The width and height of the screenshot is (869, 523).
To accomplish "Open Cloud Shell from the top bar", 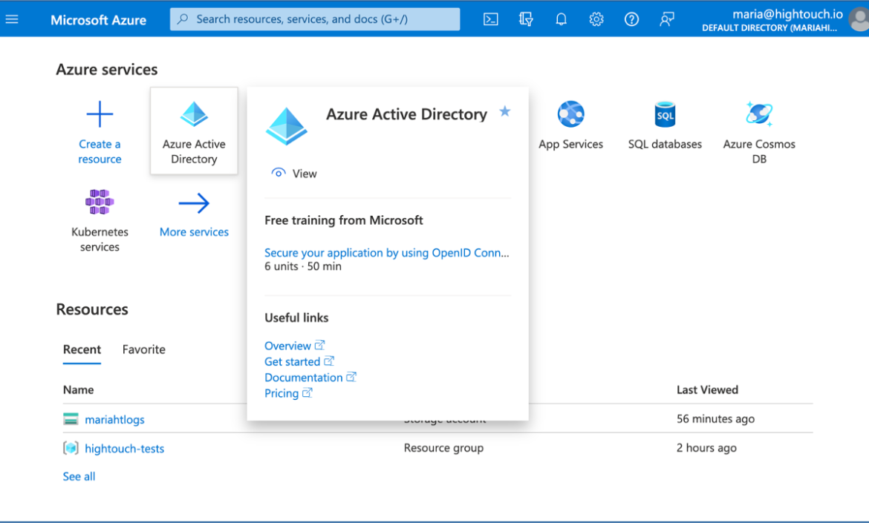I will [490, 19].
